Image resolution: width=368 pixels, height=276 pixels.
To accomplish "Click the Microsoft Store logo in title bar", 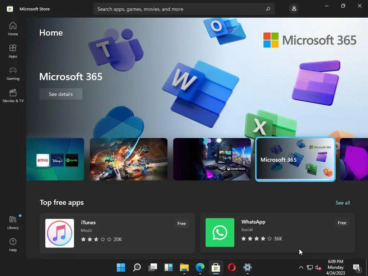I will point(10,9).
